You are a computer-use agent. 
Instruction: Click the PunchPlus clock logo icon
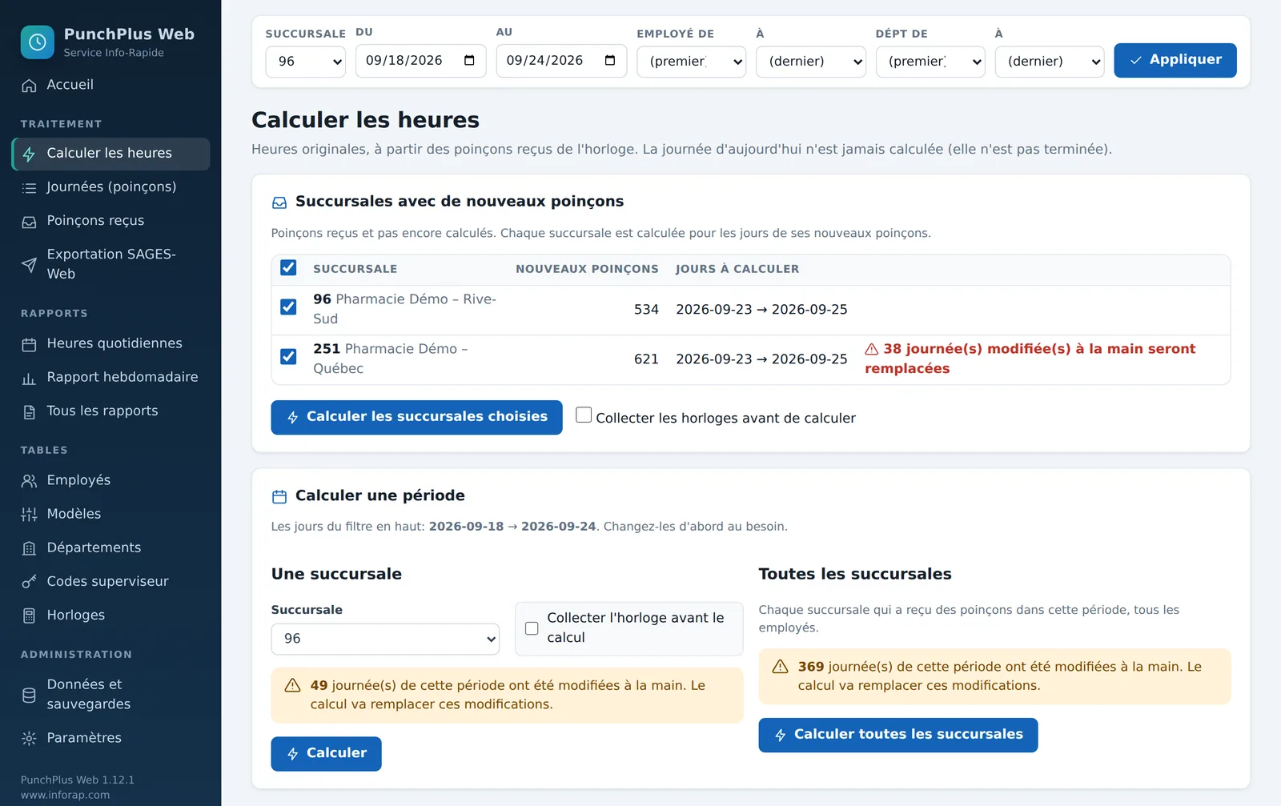pos(38,42)
